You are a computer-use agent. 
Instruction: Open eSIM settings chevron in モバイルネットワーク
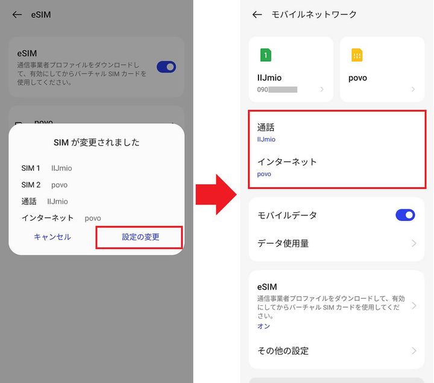[414, 306]
